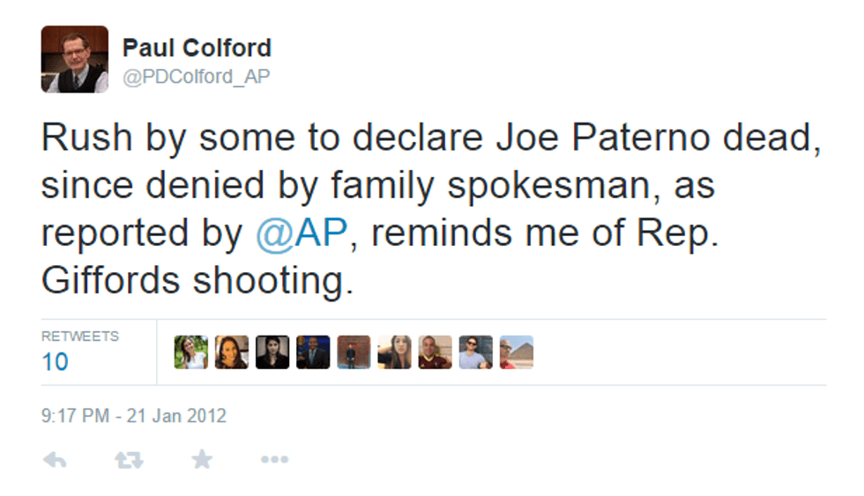Click the first retweeter avatar with green background

point(190,352)
